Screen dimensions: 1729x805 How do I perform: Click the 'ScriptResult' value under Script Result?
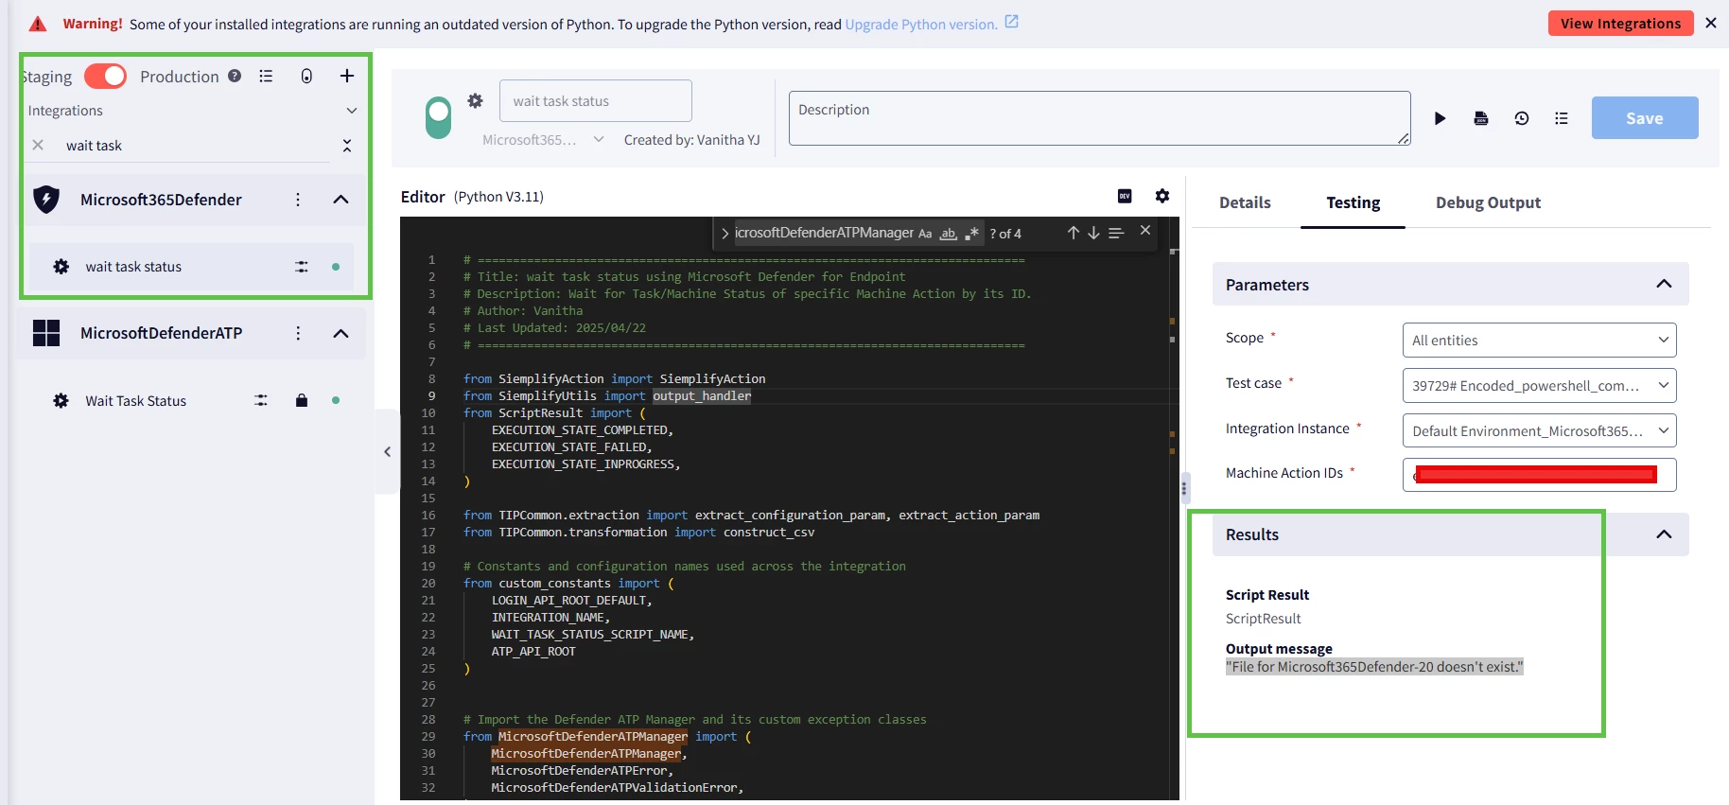pos(1263,619)
